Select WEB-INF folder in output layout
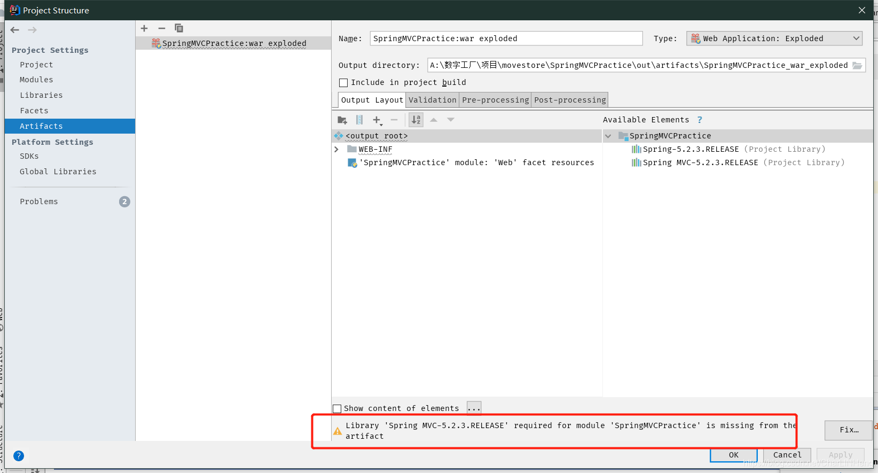 click(375, 150)
